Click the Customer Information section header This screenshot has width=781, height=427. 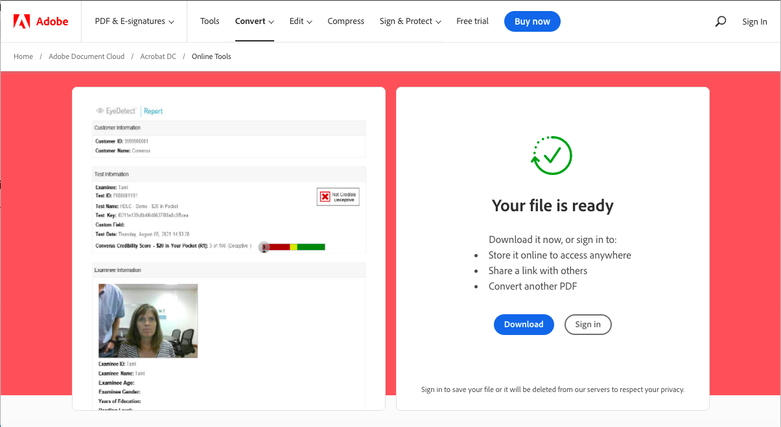click(229, 128)
